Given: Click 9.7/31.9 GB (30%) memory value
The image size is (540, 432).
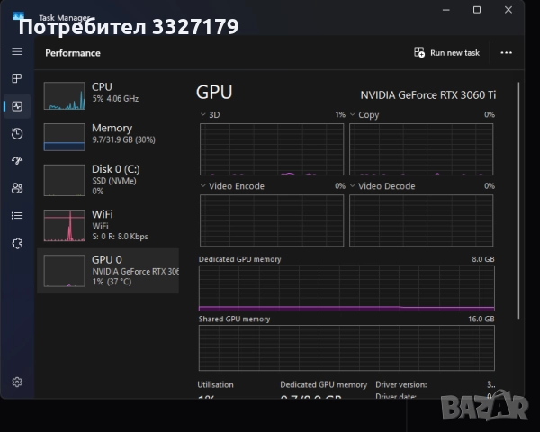Looking at the screenshot, I should (123, 139).
